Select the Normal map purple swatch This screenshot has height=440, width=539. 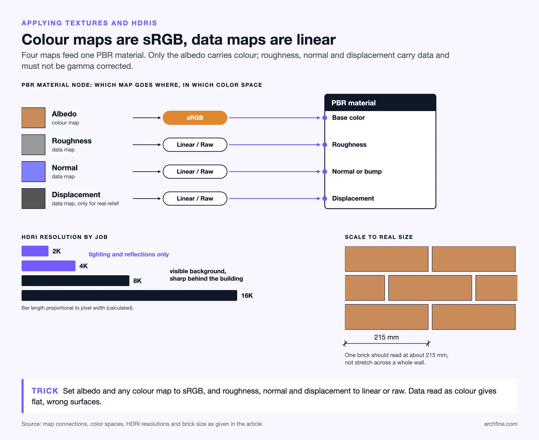click(33, 172)
